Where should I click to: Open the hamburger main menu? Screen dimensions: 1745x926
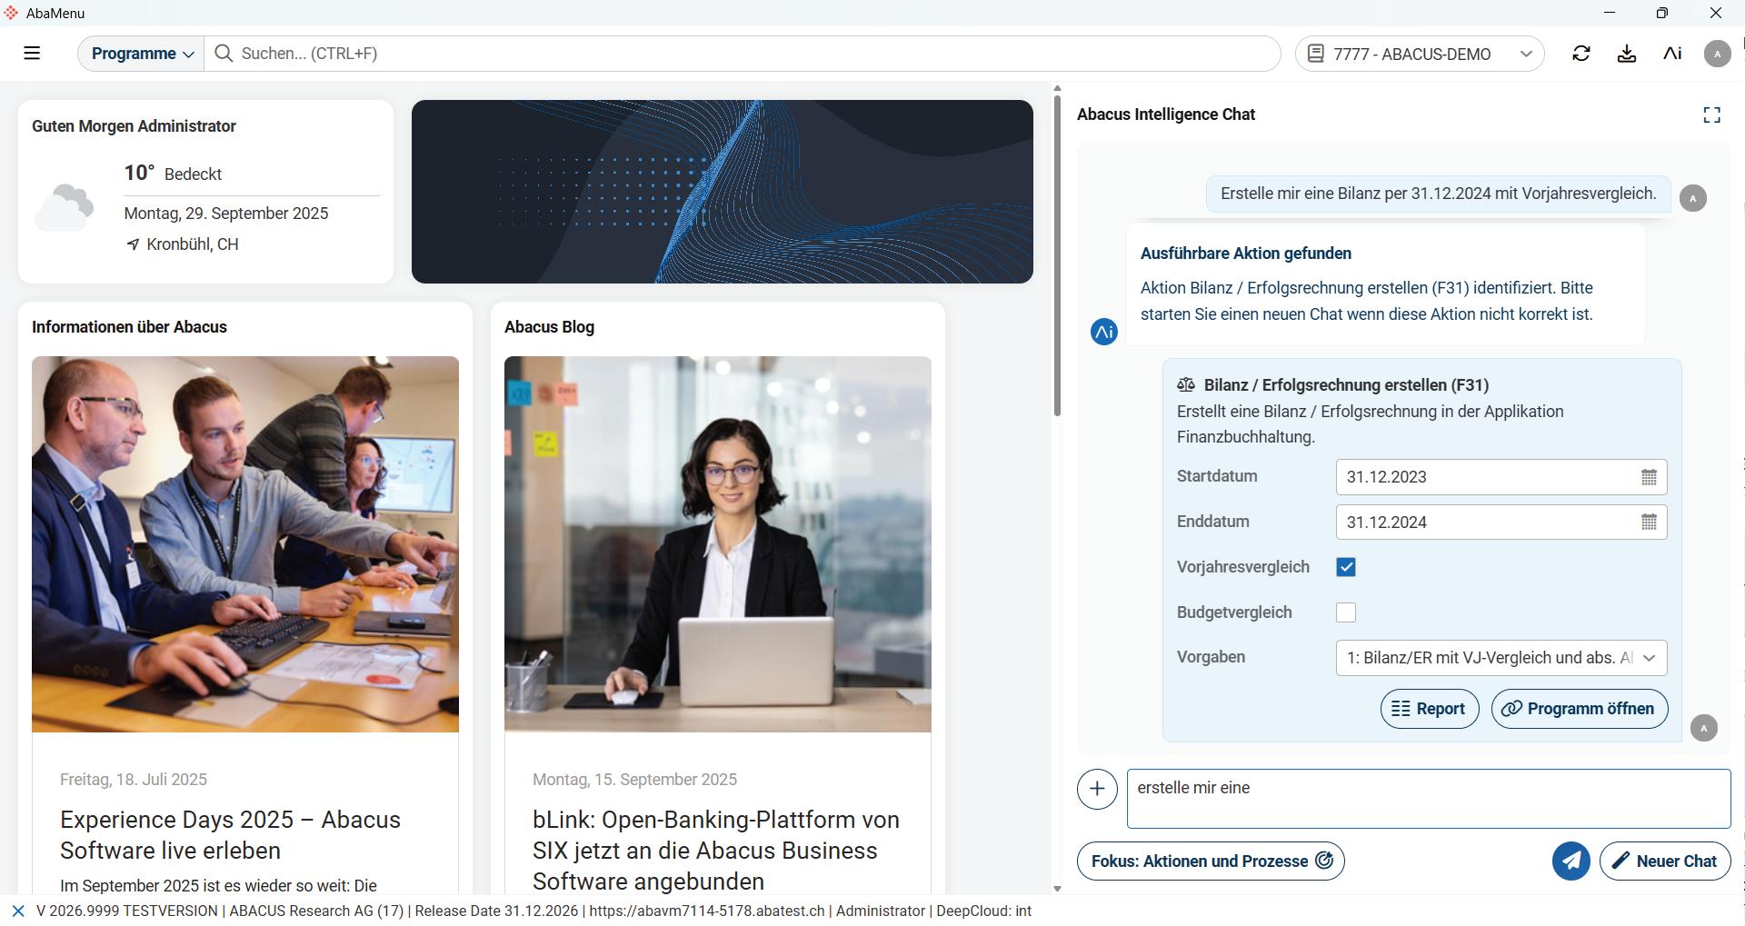[32, 54]
